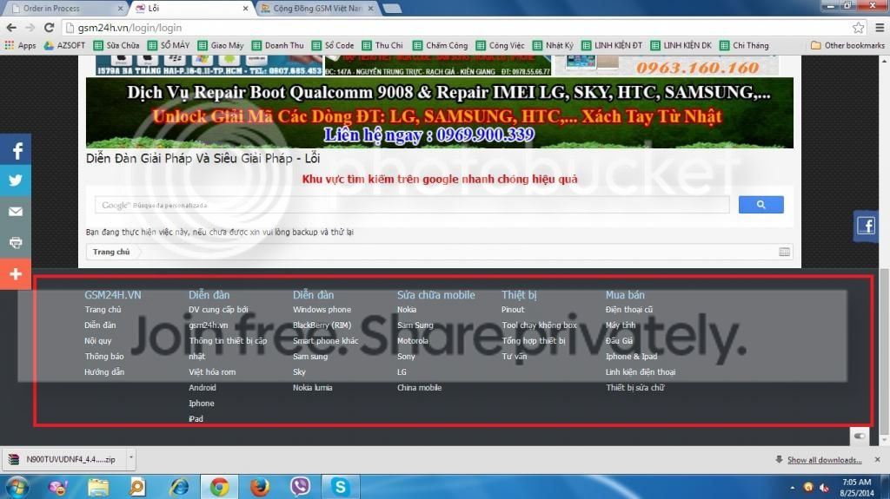
Task: Reload the page with refresh icon
Action: coord(50,27)
